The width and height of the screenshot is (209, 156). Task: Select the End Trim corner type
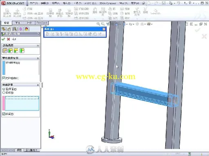click(x=5, y=51)
